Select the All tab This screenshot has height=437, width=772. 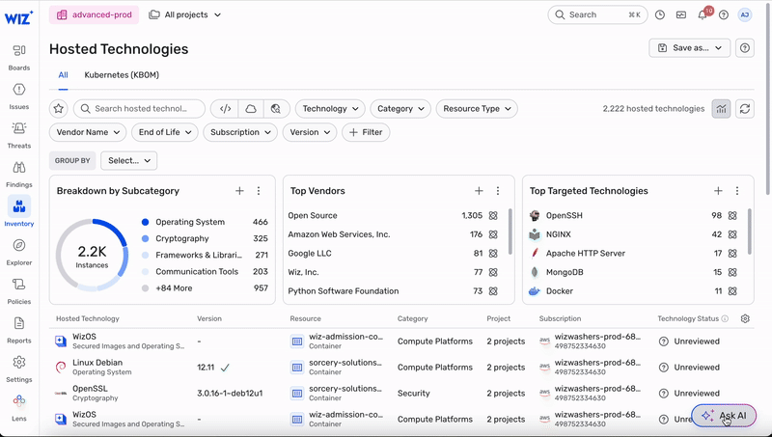click(x=63, y=74)
